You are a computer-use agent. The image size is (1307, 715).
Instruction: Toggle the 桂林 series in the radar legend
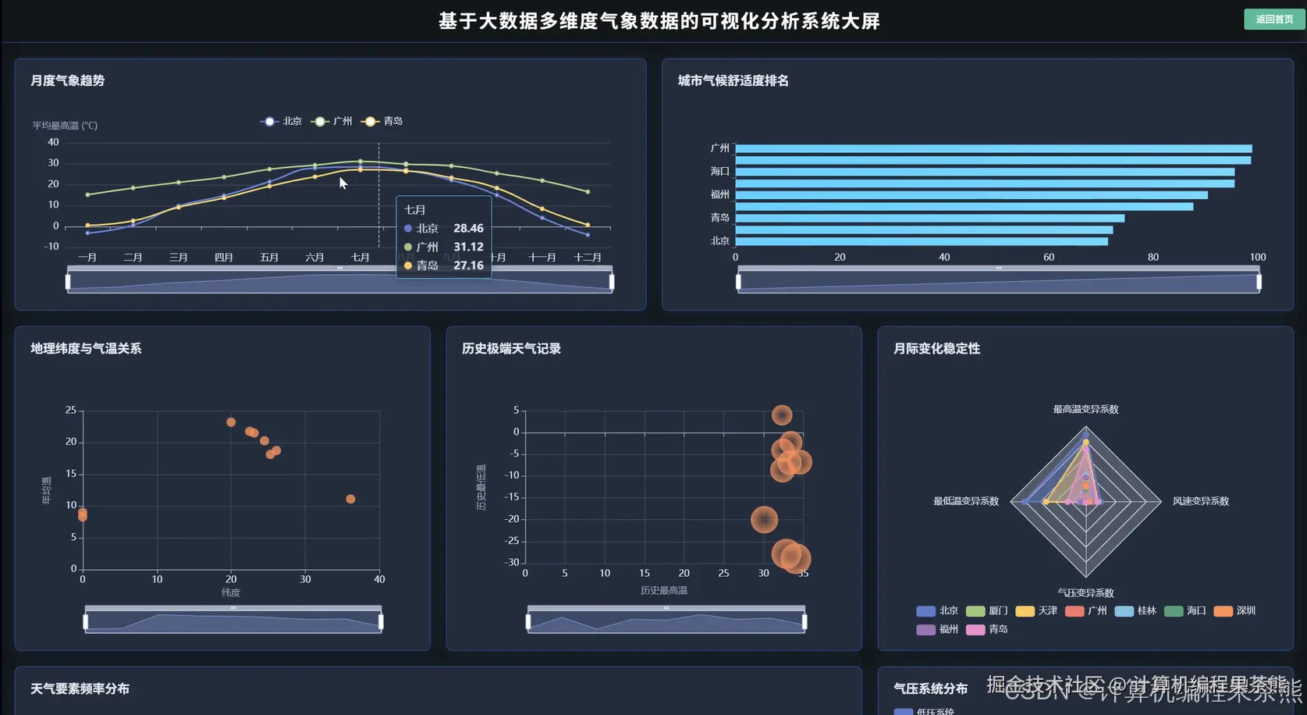point(1138,611)
